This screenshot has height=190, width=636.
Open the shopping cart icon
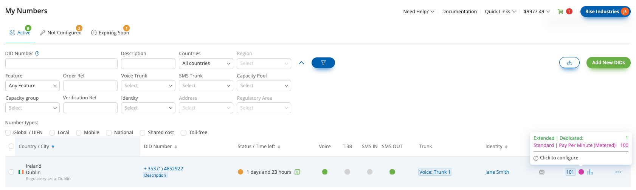click(560, 12)
